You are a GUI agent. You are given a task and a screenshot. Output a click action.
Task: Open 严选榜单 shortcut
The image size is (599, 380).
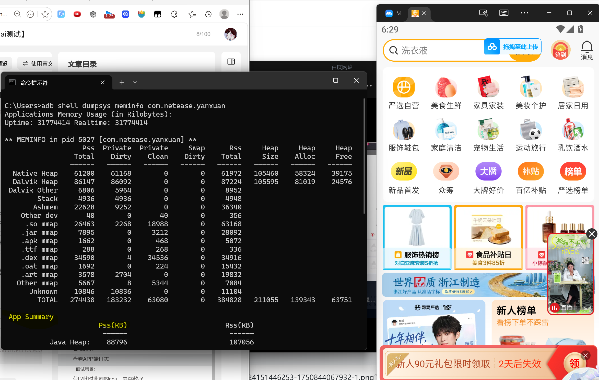click(573, 178)
